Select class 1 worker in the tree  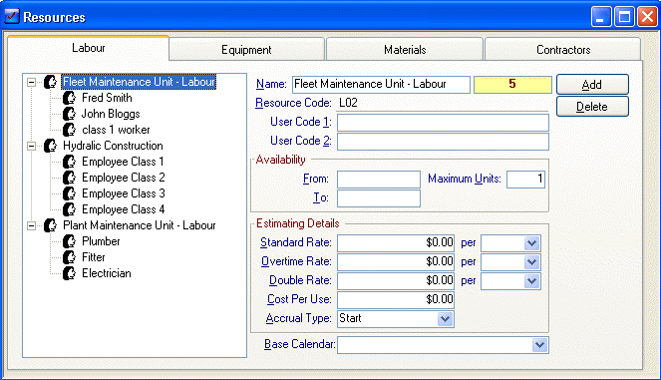pyautogui.click(x=116, y=130)
